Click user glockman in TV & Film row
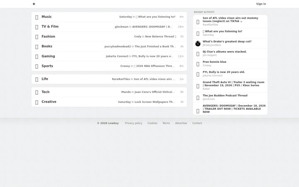299x187 pixels. click(x=121, y=27)
